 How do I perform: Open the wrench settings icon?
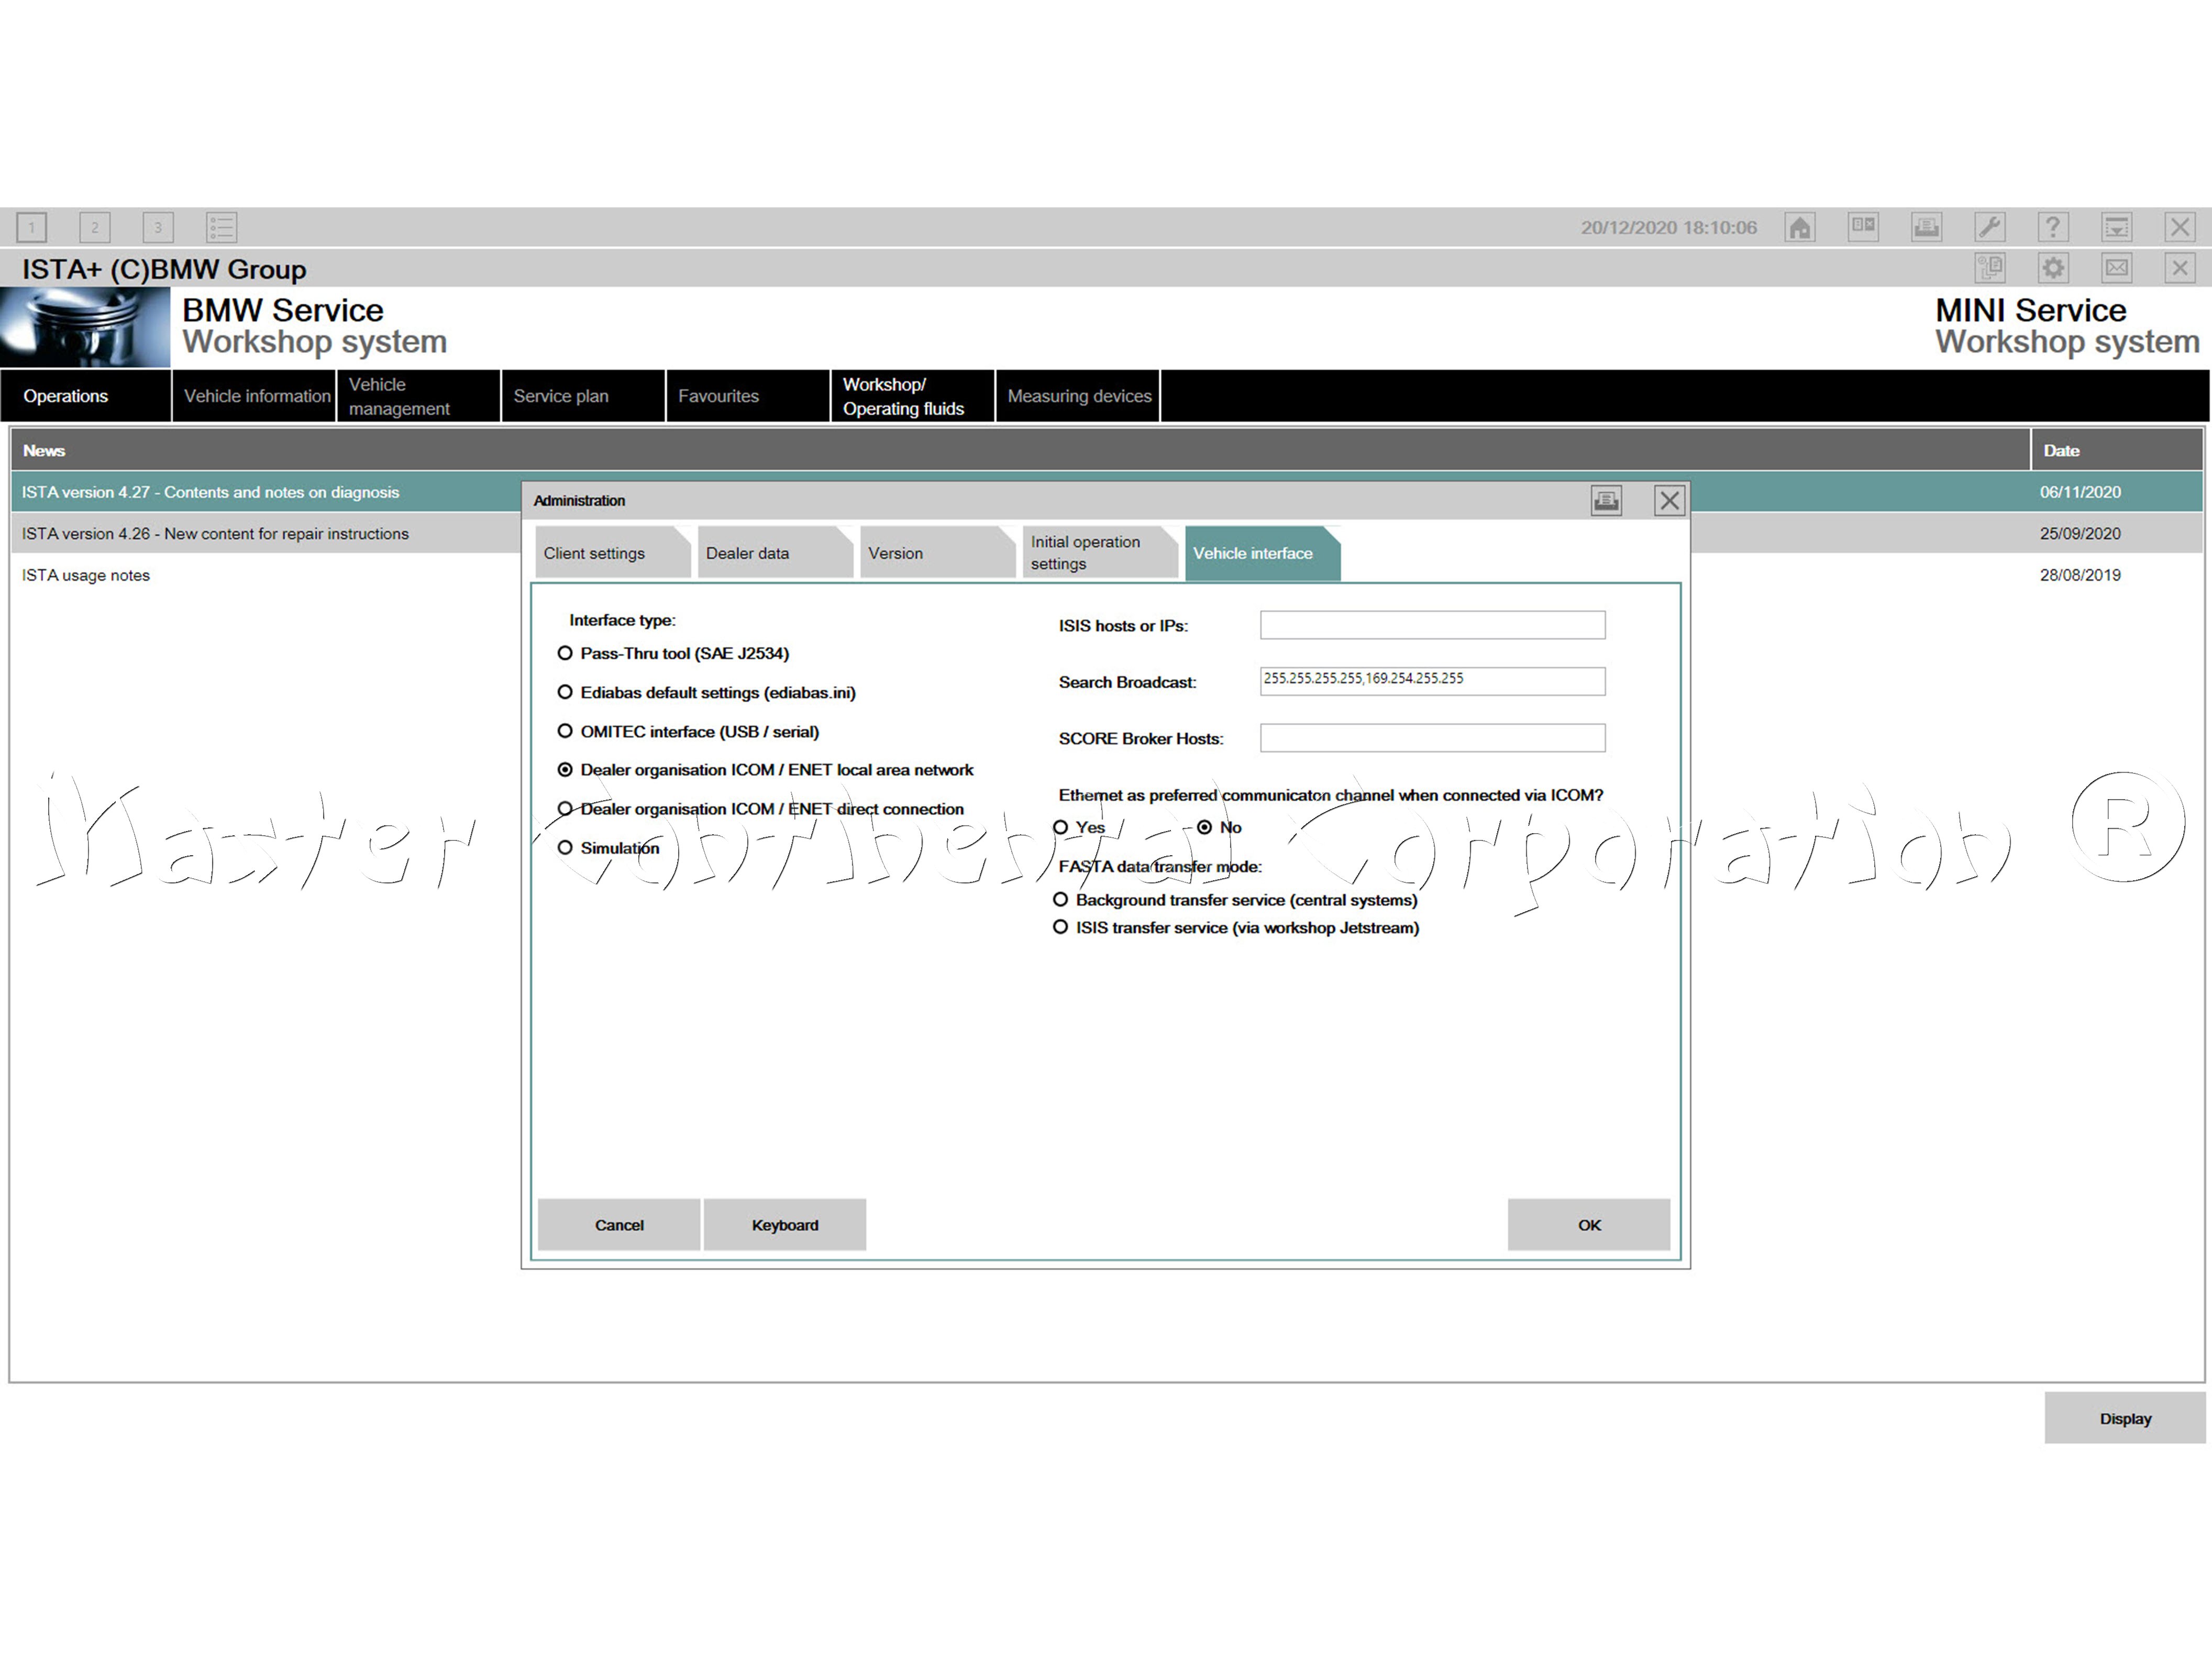[x=1990, y=227]
